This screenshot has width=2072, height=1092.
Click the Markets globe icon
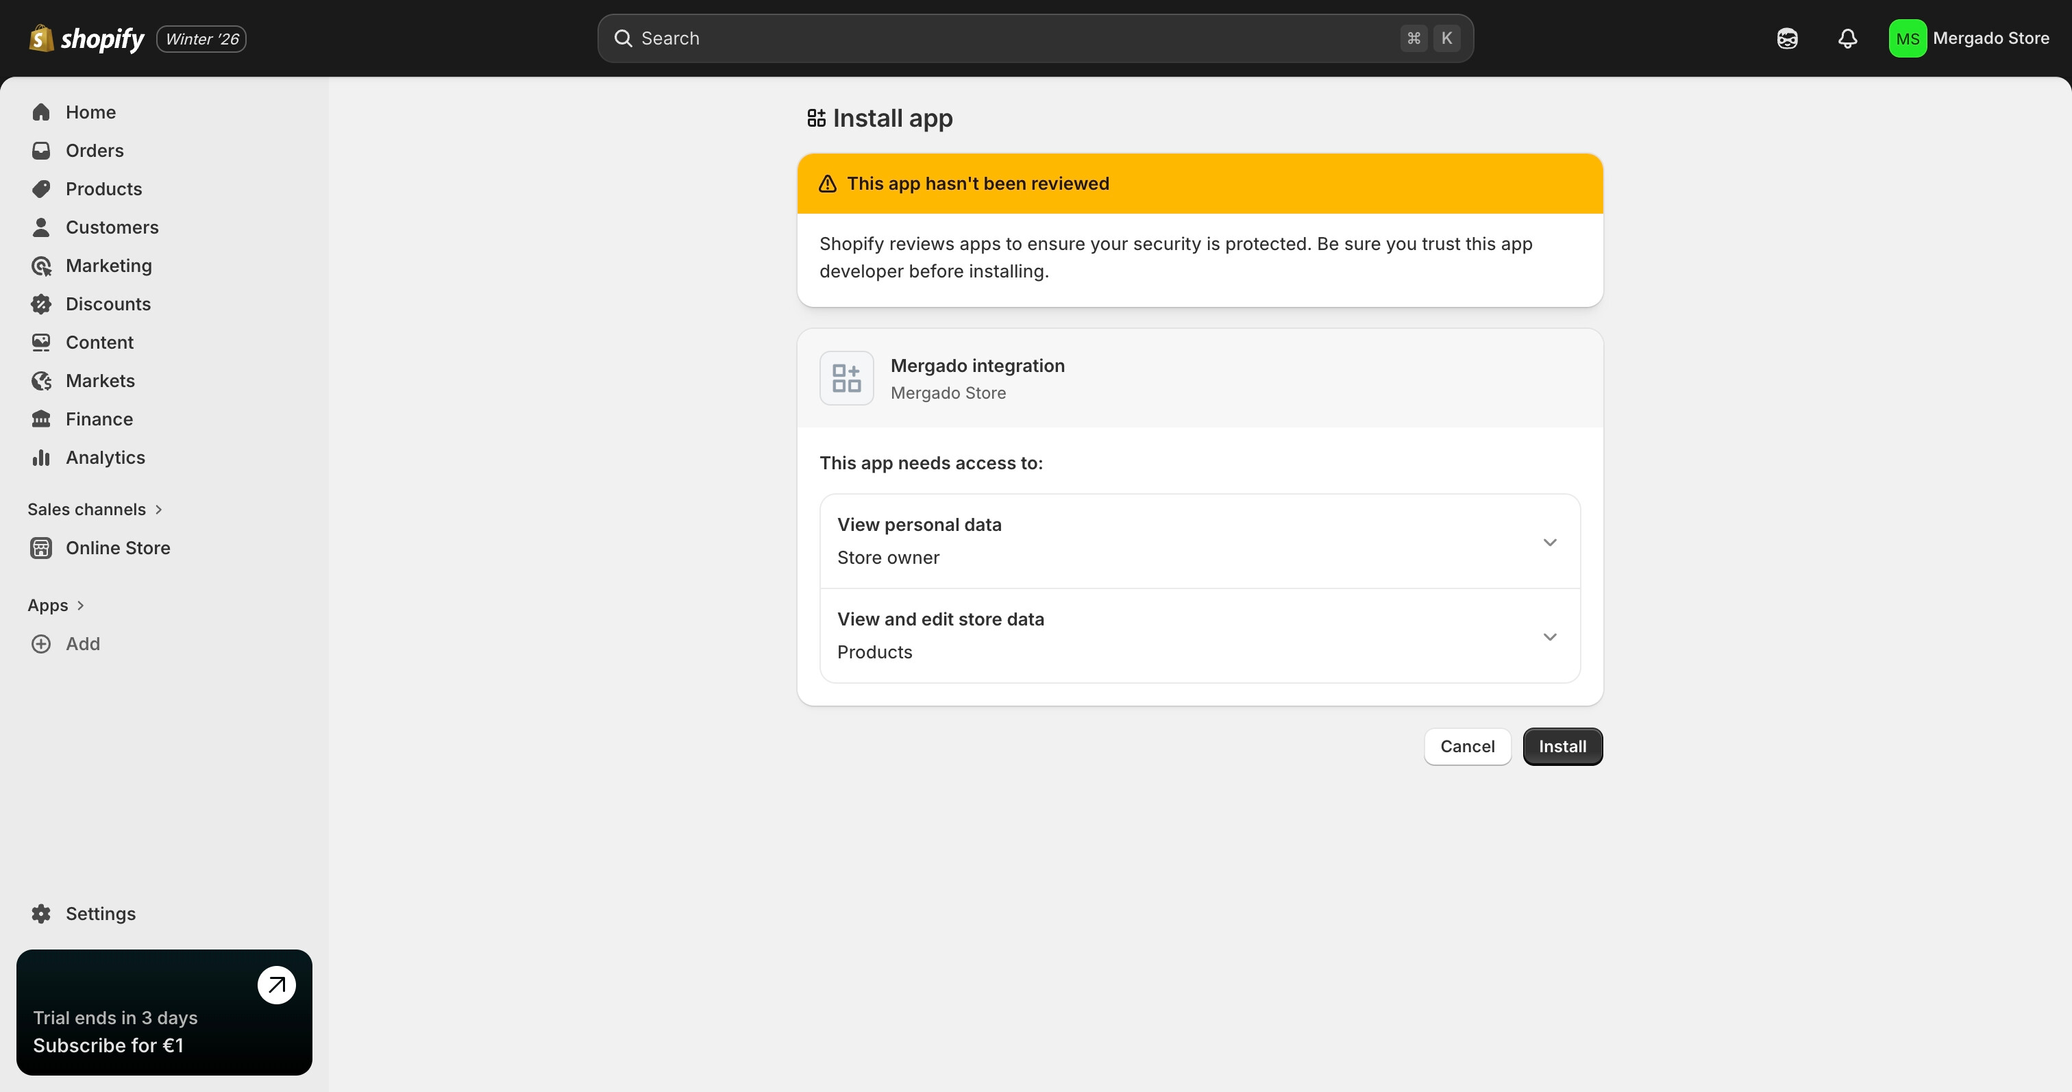[x=41, y=381]
